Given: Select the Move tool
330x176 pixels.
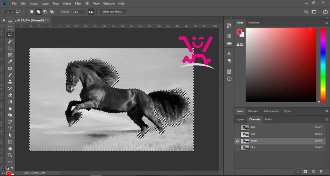Looking at the screenshot, I should (x=10, y=22).
